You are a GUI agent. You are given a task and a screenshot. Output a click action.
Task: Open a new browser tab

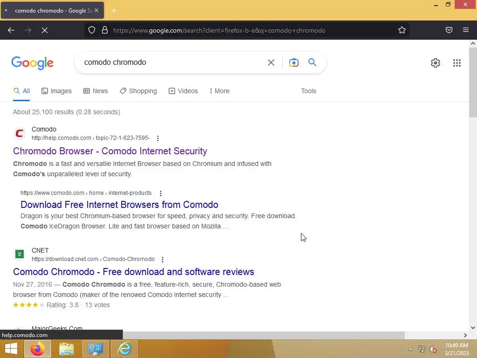coord(114,11)
